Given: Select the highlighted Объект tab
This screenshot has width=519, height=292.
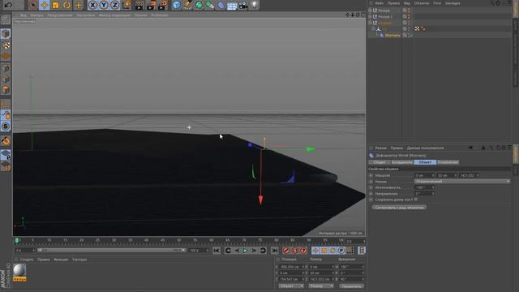Looking at the screenshot, I should pyautogui.click(x=425, y=162).
